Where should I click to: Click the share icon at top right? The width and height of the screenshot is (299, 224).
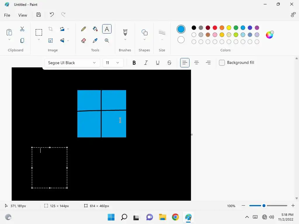coord(293,15)
